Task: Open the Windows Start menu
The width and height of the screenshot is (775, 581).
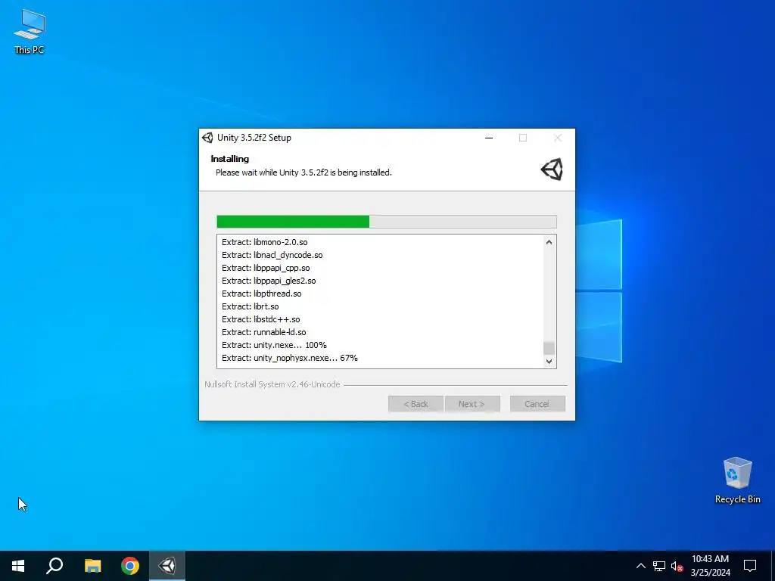Action: point(18,566)
